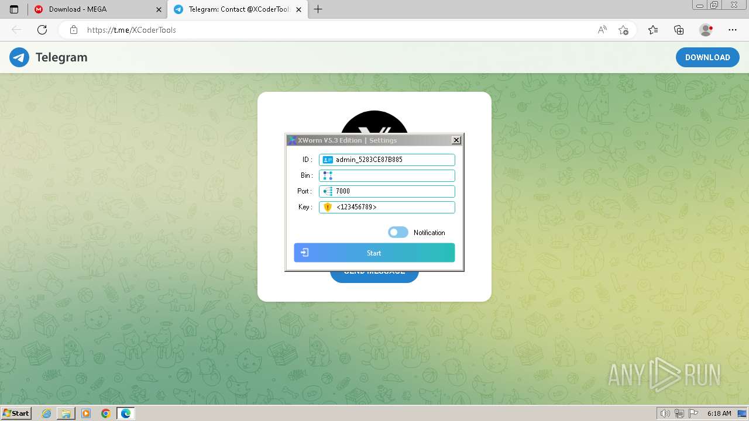Image resolution: width=749 pixels, height=421 pixels.
Task: Click the system clock 6:18 AM
Action: coord(719,413)
